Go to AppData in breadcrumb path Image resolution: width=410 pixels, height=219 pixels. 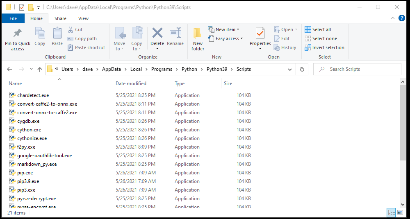tap(112, 69)
